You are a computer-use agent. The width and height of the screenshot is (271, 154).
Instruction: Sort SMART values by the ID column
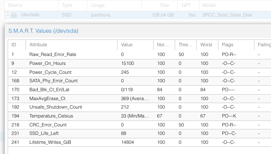click(17, 45)
